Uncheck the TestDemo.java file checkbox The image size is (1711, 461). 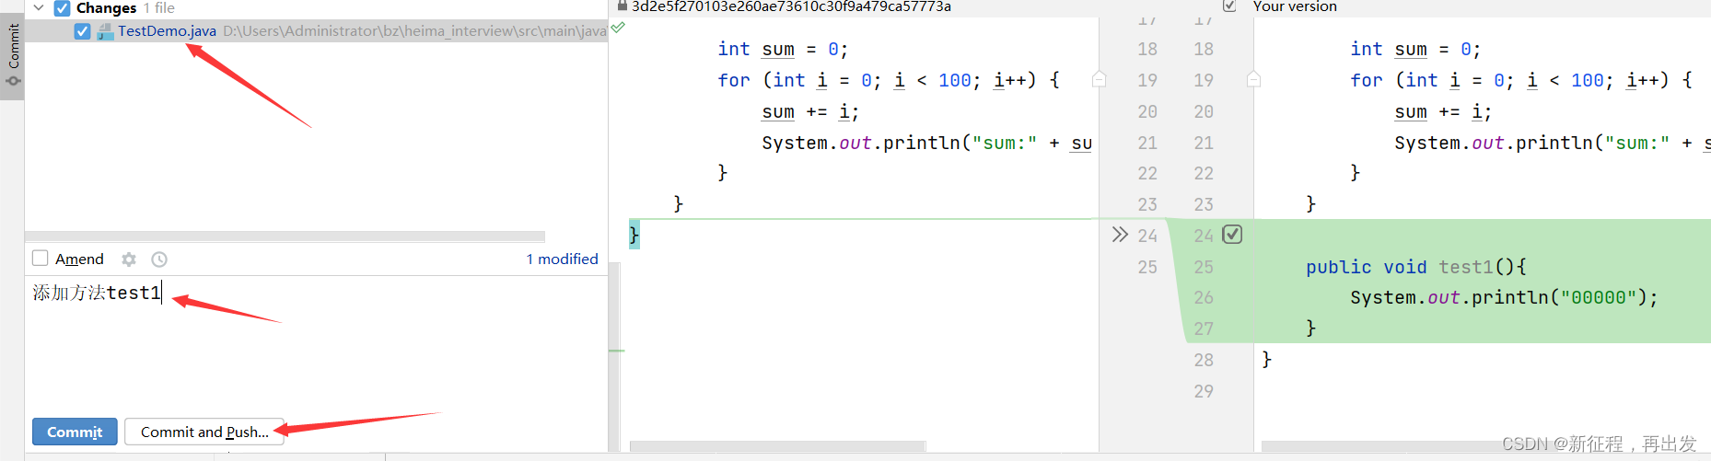(82, 31)
